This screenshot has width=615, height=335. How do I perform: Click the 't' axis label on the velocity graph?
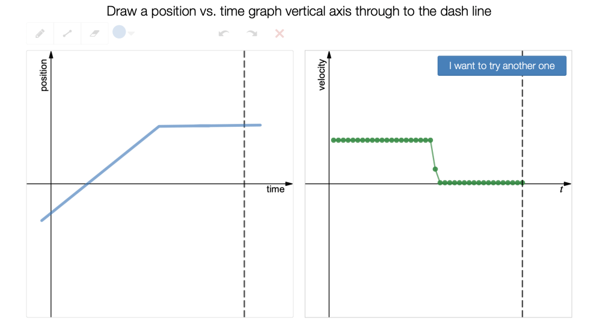click(x=561, y=189)
